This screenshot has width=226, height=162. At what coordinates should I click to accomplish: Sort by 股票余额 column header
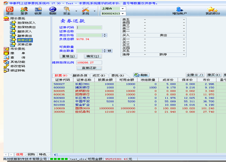[x=105, y=80]
